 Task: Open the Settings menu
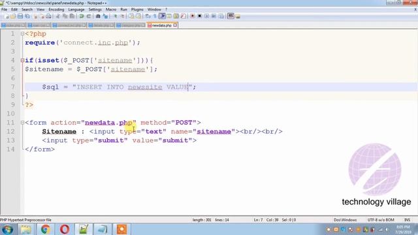[x=95, y=9]
